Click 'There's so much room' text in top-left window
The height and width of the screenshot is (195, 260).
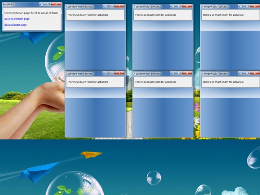coord(80,15)
